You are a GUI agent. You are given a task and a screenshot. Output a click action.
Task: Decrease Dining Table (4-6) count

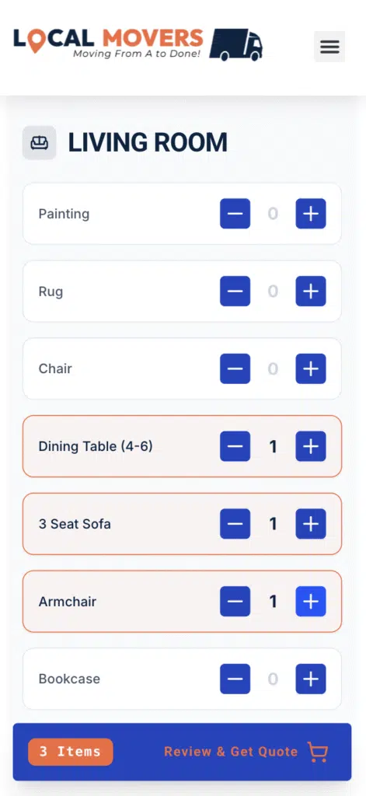point(235,446)
